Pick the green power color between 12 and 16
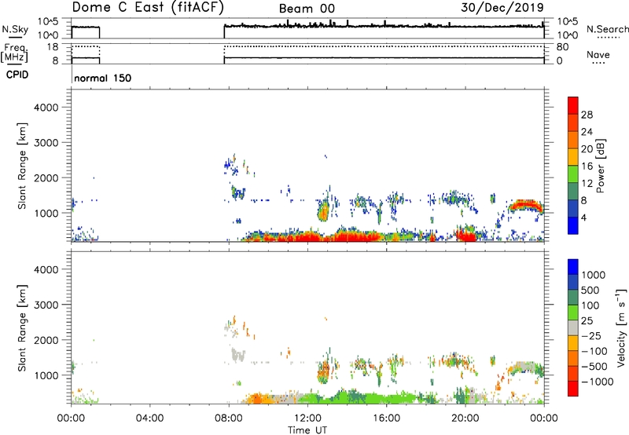This screenshot has width=629, height=435. point(573,174)
